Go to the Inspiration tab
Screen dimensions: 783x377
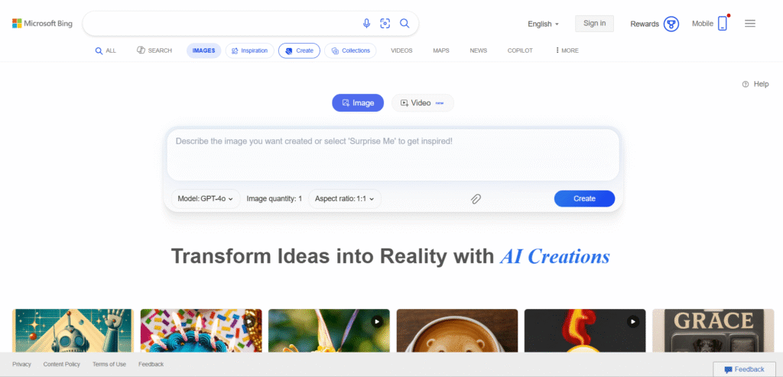[x=250, y=50]
